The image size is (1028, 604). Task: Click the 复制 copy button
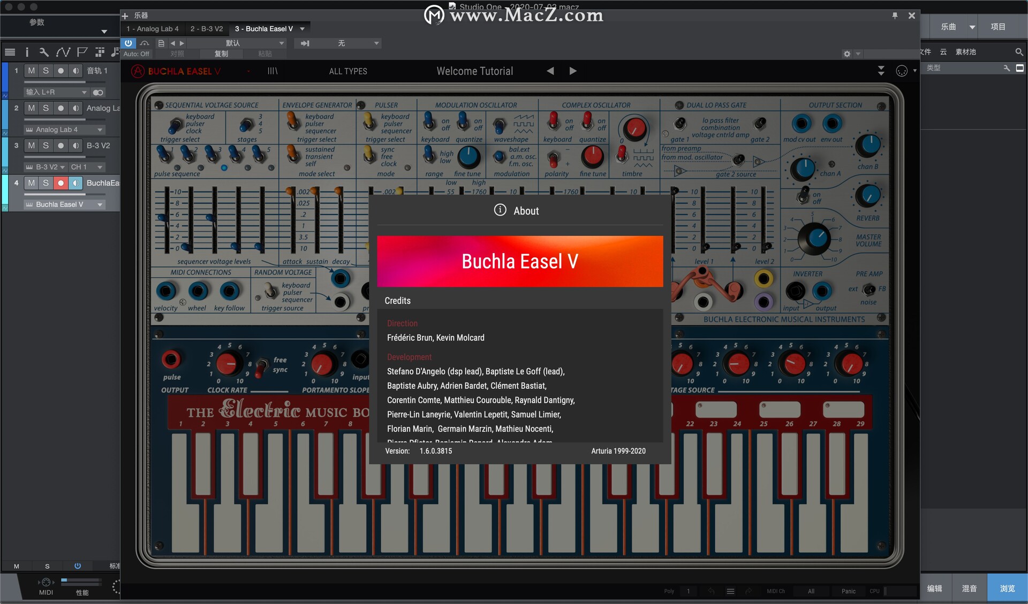(x=221, y=54)
